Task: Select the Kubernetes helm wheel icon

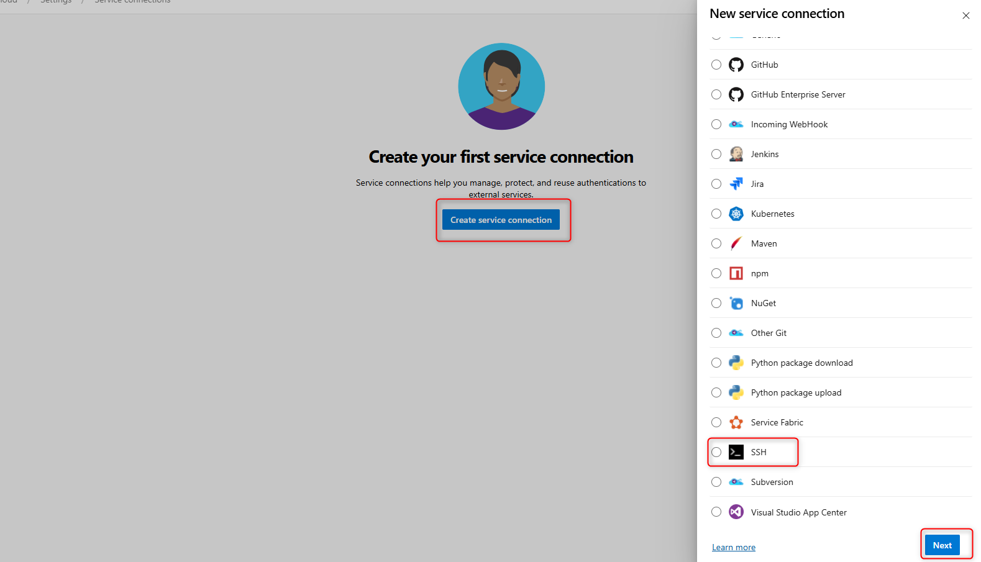Action: (736, 214)
